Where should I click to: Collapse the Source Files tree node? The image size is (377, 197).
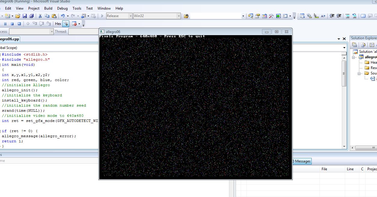tap(359, 73)
